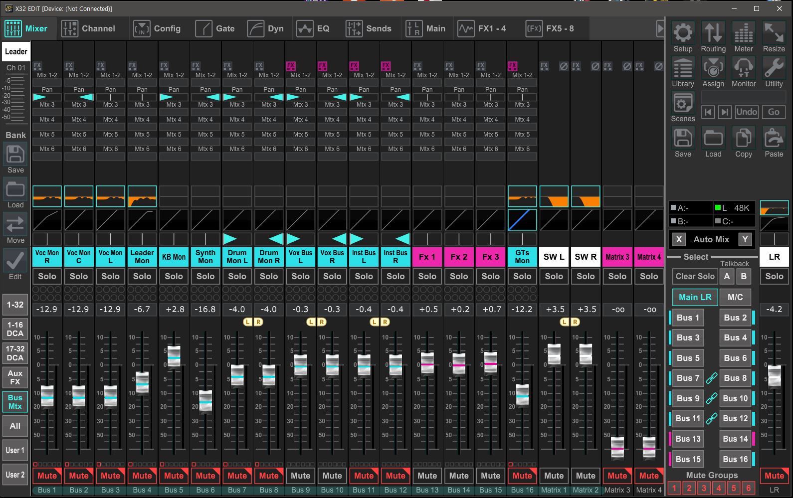Image resolution: width=793 pixels, height=498 pixels.
Task: Open the Gate tab
Action: coord(215,29)
